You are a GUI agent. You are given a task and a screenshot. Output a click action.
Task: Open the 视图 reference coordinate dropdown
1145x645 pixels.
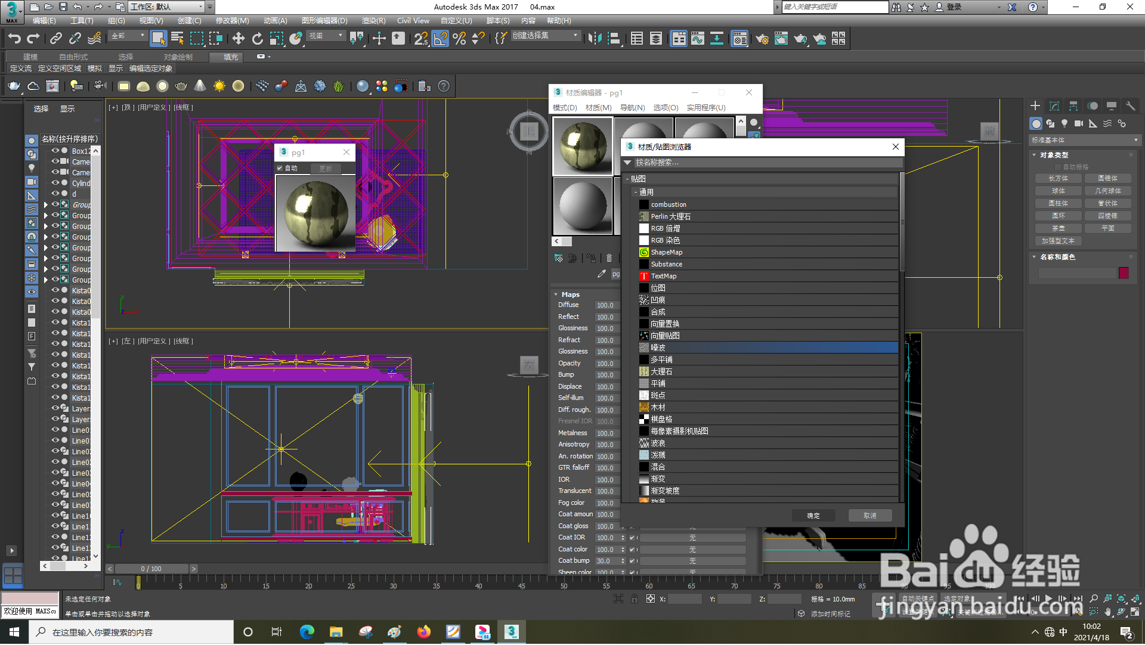326,36
